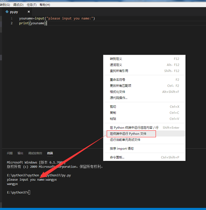
Task: Choose 源代码操作... in the context menu
Action: [x=144, y=98]
